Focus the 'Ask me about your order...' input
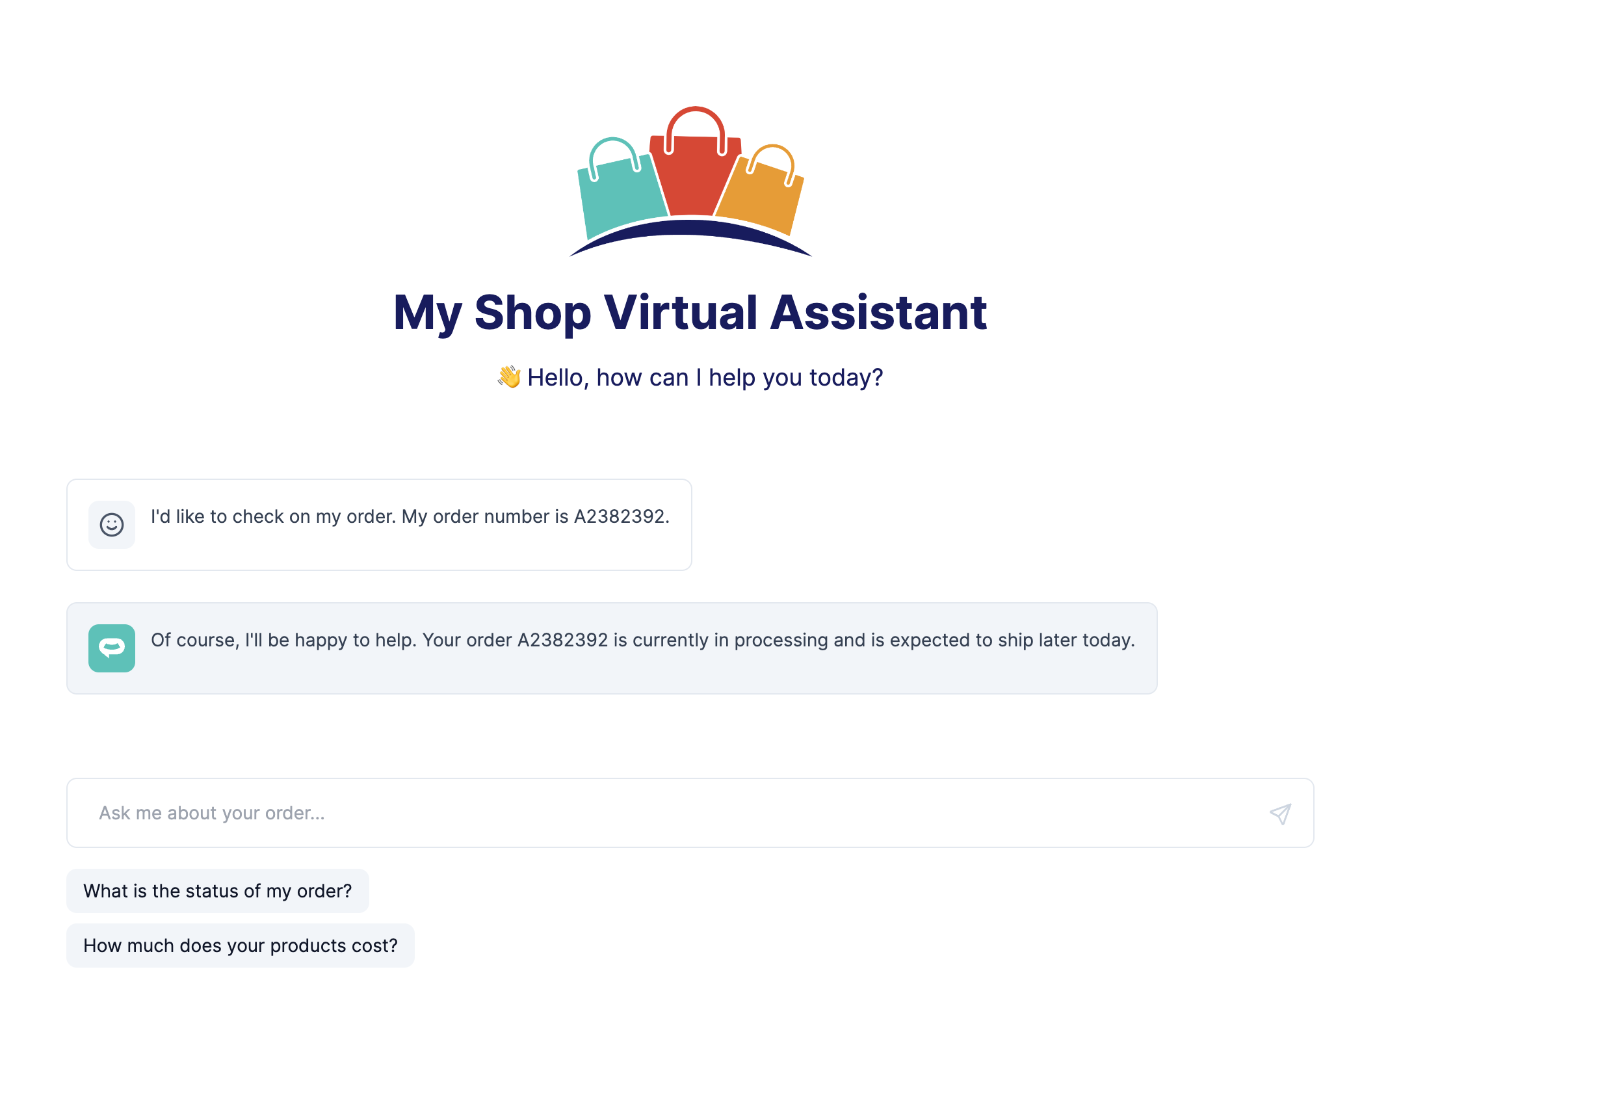The height and width of the screenshot is (1112, 1611). (x=690, y=812)
